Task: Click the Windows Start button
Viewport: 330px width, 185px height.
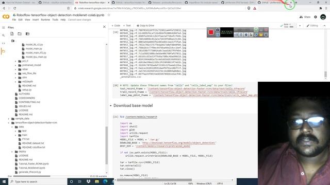Action: tap(4, 181)
